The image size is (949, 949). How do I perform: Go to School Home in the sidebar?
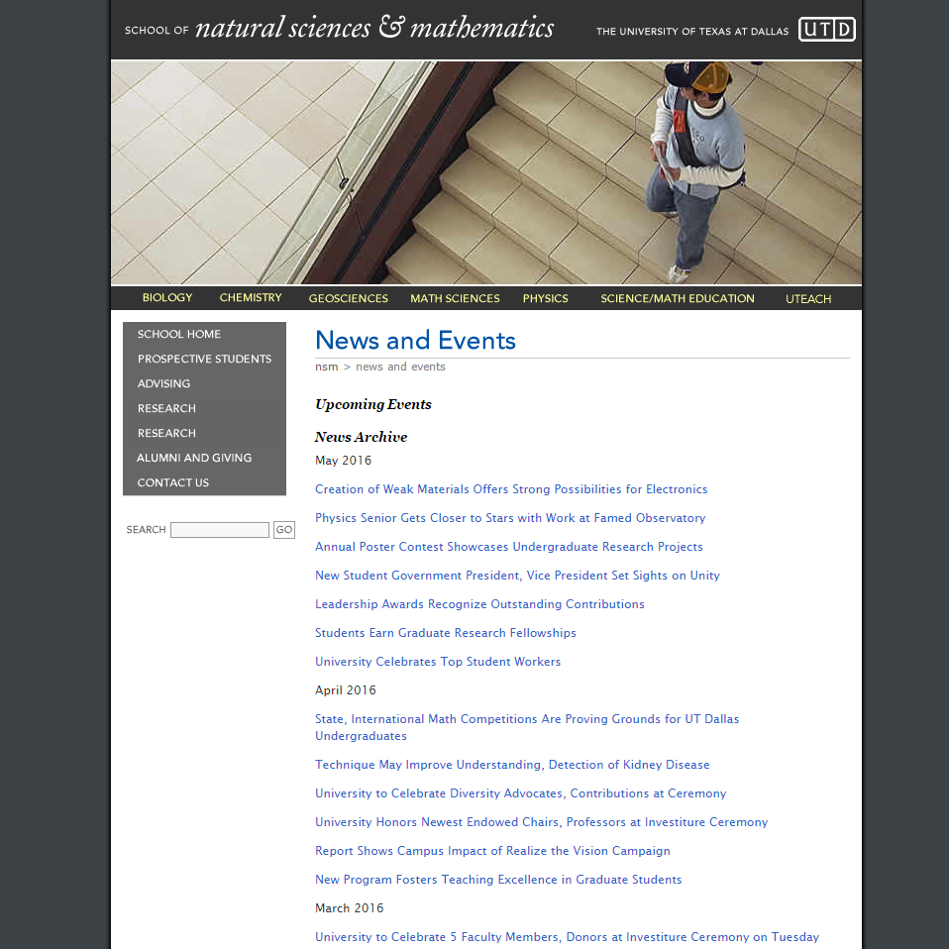coord(179,335)
